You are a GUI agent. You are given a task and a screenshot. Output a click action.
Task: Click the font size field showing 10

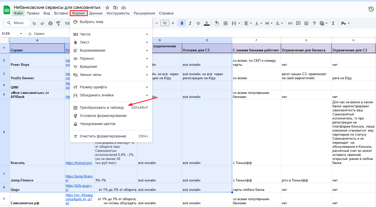pos(165,23)
